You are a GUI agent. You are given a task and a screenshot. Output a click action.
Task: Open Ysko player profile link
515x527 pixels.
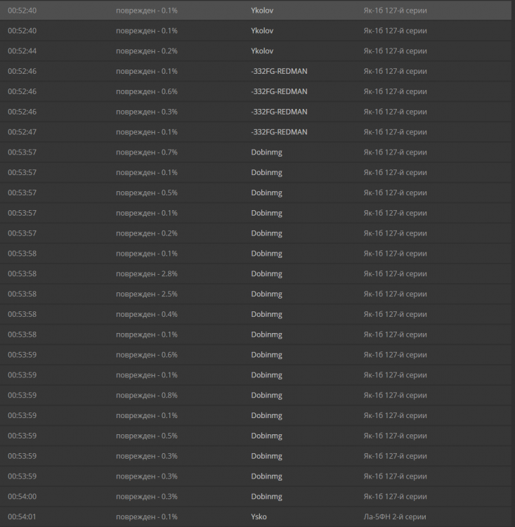pyautogui.click(x=259, y=517)
